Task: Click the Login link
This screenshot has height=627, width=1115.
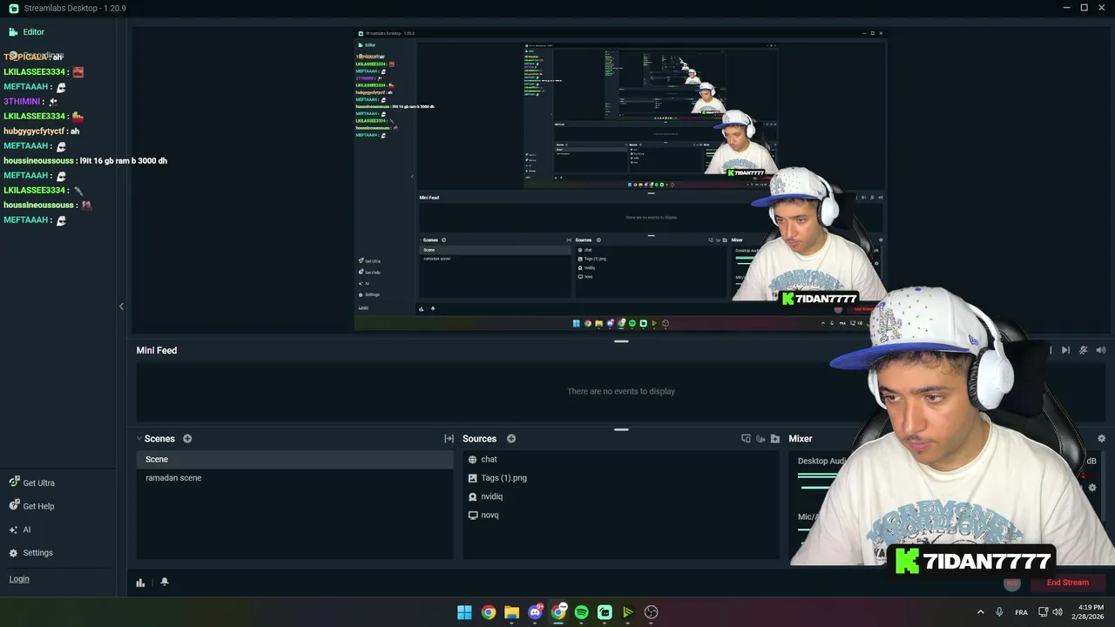Action: 19,578
